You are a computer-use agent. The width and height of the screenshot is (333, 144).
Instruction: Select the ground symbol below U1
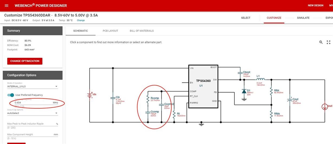(201, 124)
